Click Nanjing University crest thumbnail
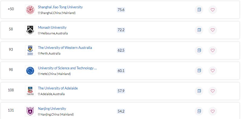This screenshot has width=241, height=119. coord(30,111)
